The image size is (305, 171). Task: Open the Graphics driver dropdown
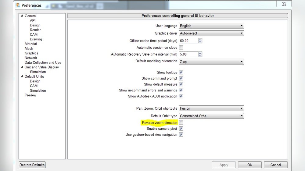(211, 33)
